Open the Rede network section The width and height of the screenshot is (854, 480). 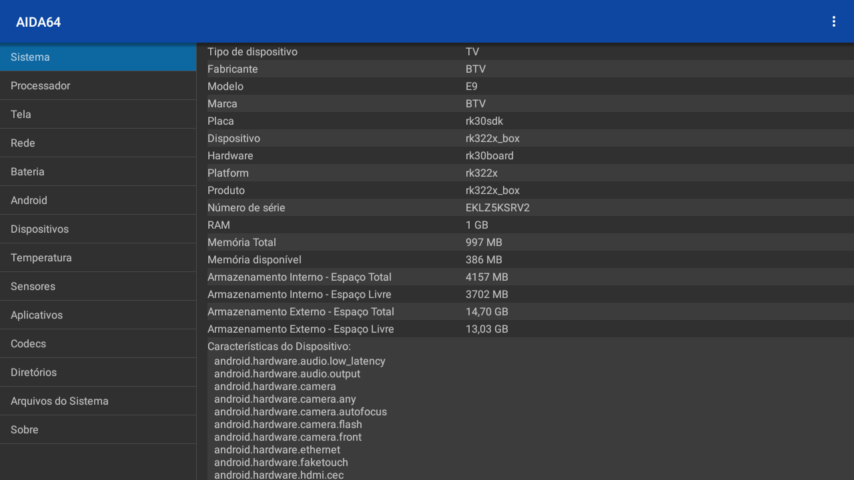coord(97,143)
